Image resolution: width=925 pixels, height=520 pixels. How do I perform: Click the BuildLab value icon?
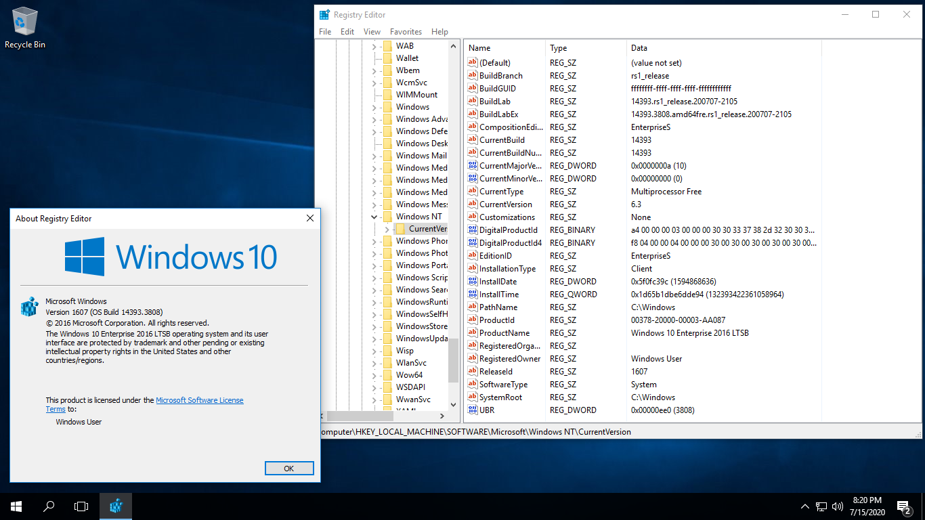coord(473,102)
